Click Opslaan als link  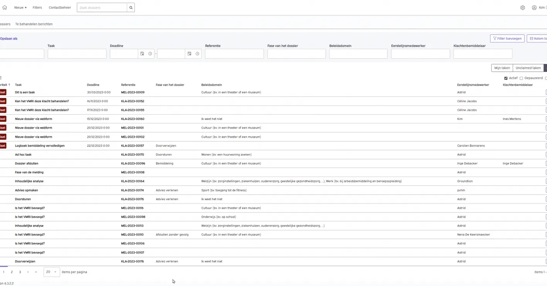coord(8,39)
